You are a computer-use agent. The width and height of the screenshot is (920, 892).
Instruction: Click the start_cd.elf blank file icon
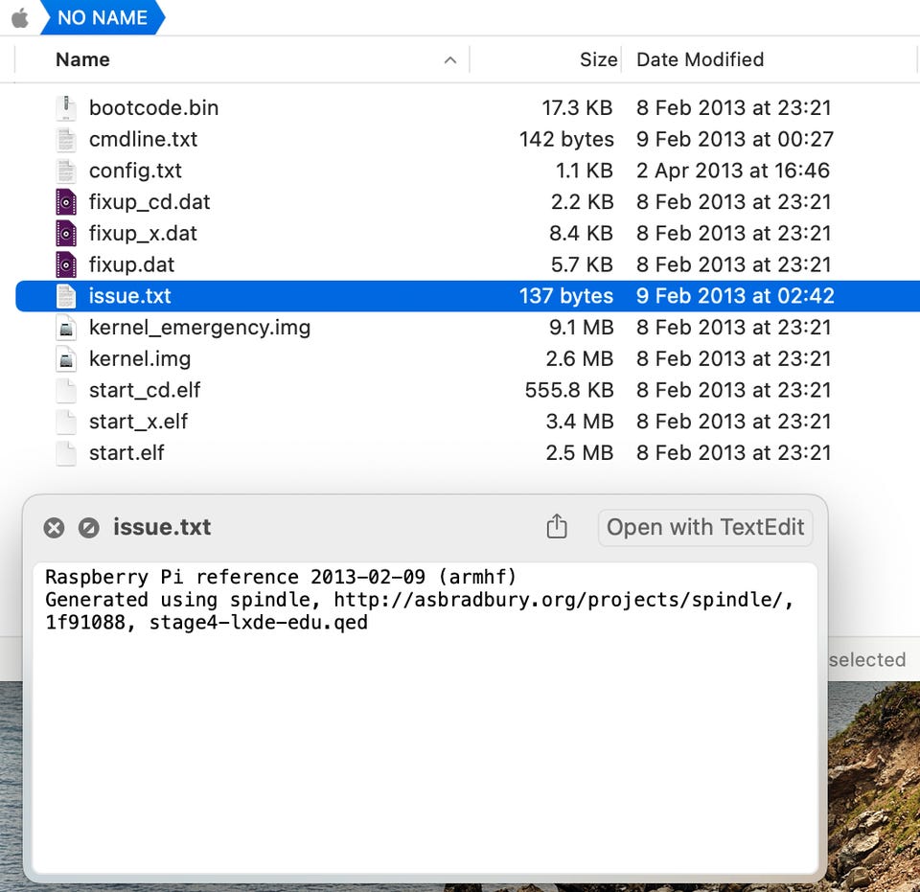pos(66,391)
